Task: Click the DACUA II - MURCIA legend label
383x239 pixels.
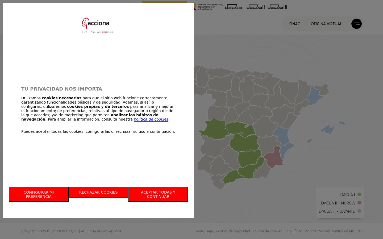Action: point(338,203)
